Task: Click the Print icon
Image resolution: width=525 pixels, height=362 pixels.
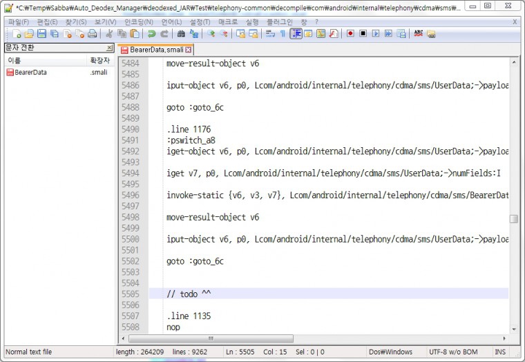Action: [x=92, y=33]
